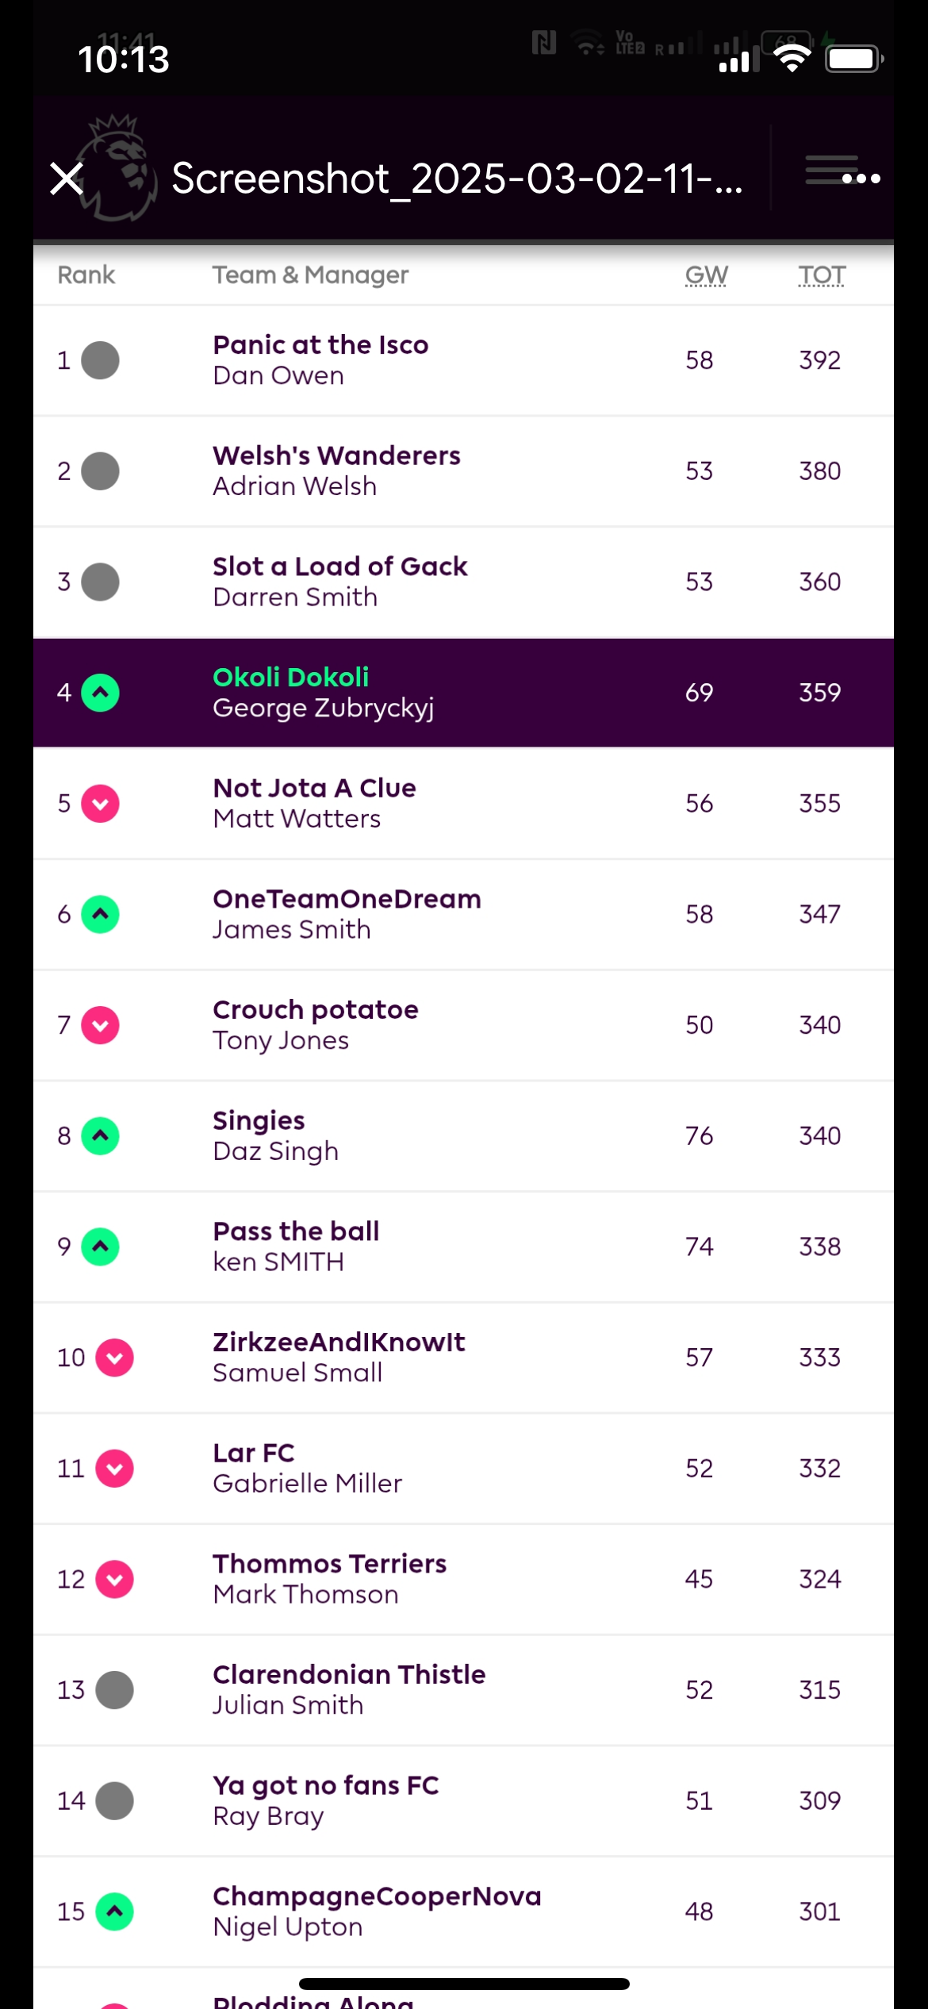Tap the green up arrow beside ChampagneCooperNova
This screenshot has height=2009, width=928.
115,1911
